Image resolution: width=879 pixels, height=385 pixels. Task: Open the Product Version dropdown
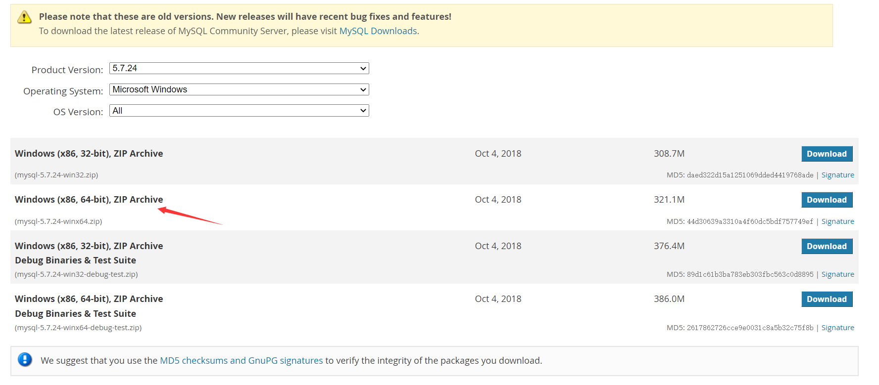pos(239,68)
